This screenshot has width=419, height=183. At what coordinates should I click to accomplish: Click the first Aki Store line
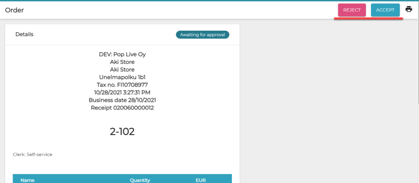click(x=122, y=62)
